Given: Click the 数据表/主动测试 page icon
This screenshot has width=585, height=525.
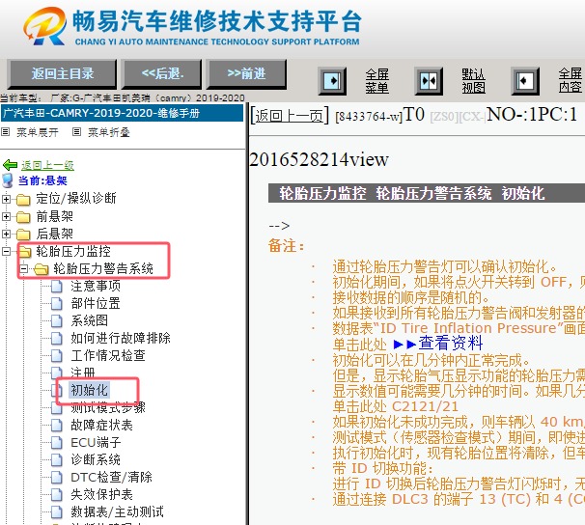Looking at the screenshot, I should point(57,511).
